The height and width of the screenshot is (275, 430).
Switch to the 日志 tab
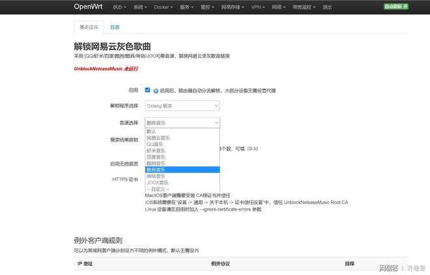(115, 27)
